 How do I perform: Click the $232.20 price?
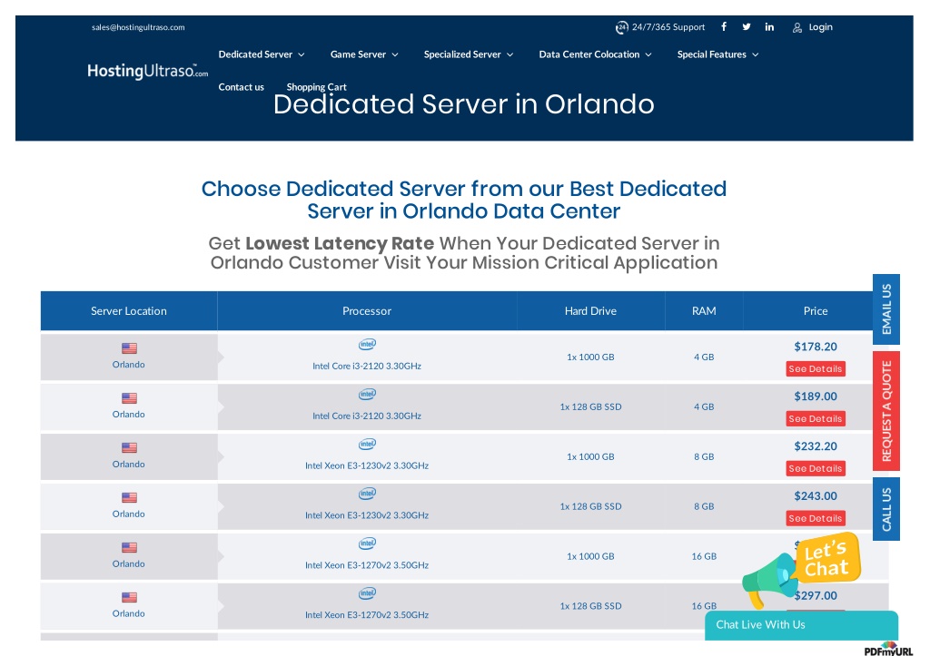coord(816,446)
